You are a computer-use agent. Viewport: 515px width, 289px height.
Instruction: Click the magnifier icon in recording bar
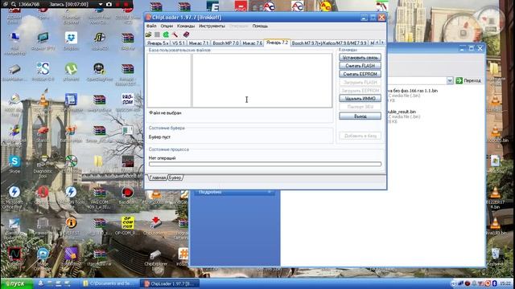[13, 4]
